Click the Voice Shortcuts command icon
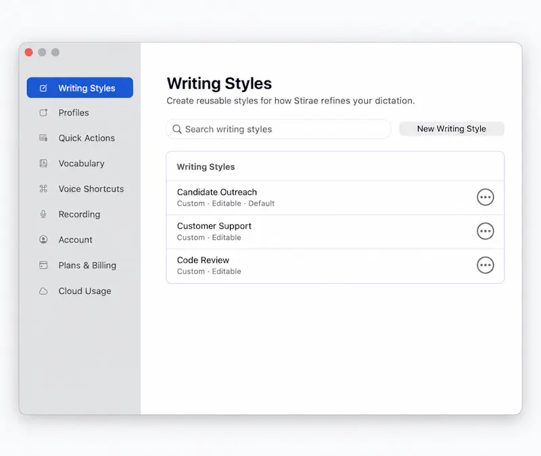 point(43,188)
